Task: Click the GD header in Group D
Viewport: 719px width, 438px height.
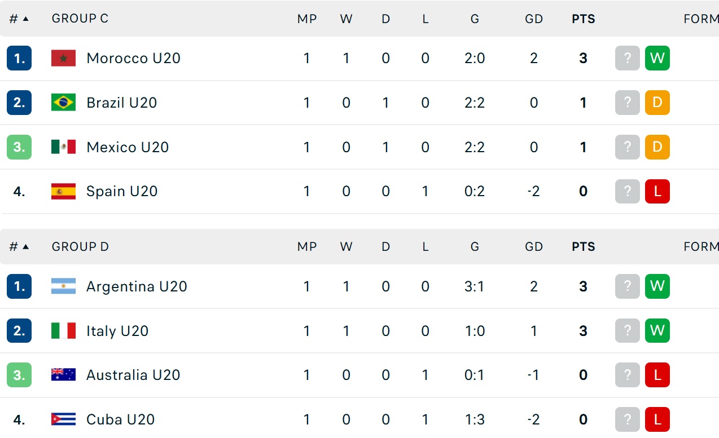Action: pos(533,247)
